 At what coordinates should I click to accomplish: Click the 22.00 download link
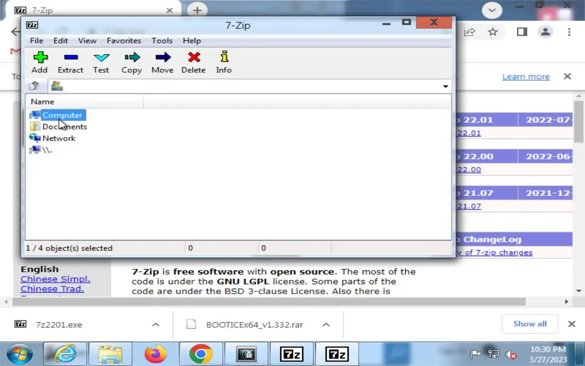point(469,170)
